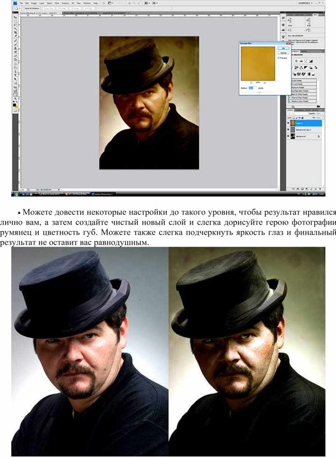This screenshot has width=336, height=458.
Task: Enable Scroll All Windows checkbox
Action: 23,9
